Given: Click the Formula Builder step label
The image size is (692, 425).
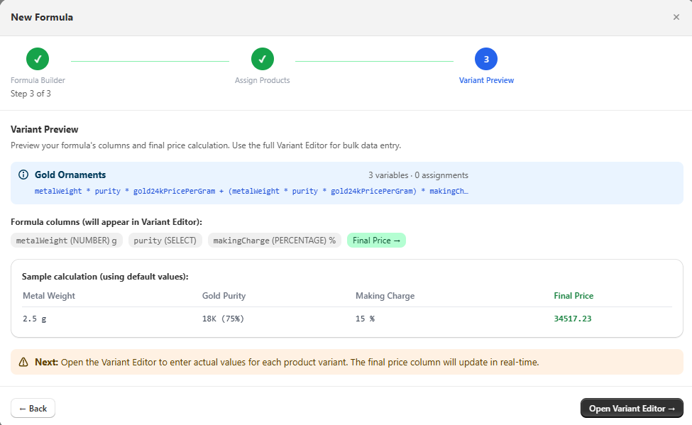Looking at the screenshot, I should [x=38, y=80].
